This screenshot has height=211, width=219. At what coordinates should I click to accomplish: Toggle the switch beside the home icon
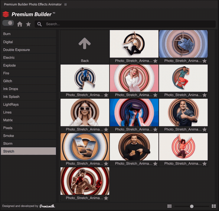8,23
